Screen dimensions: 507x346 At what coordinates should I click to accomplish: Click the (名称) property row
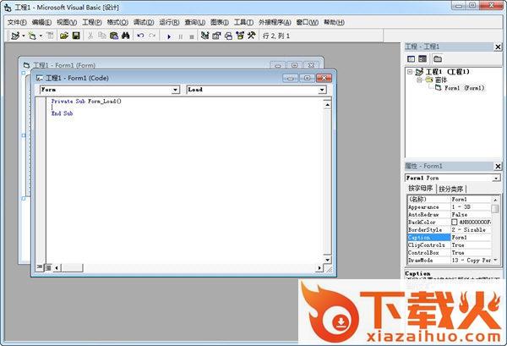450,199
